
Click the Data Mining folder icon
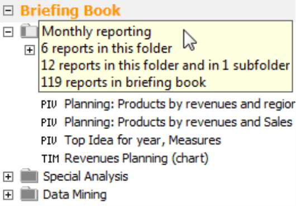coord(29,194)
